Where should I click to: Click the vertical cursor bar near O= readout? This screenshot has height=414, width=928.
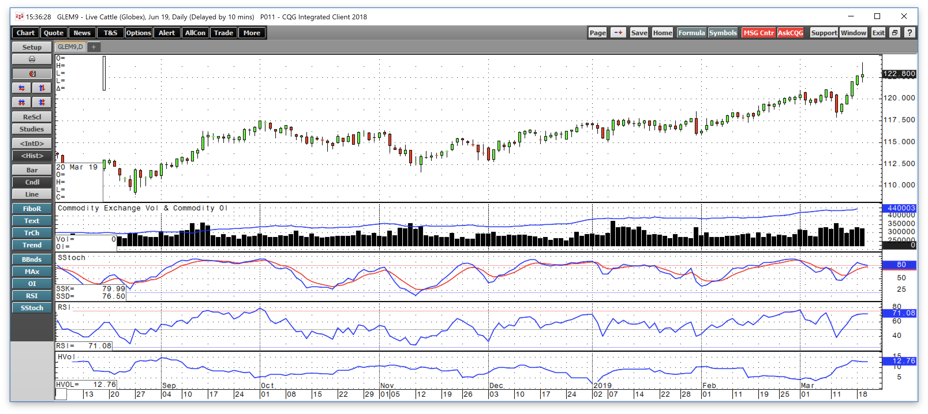coord(104,73)
